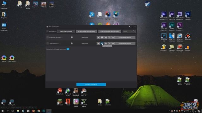Open taskbar search magnifier

[x=8, y=111]
